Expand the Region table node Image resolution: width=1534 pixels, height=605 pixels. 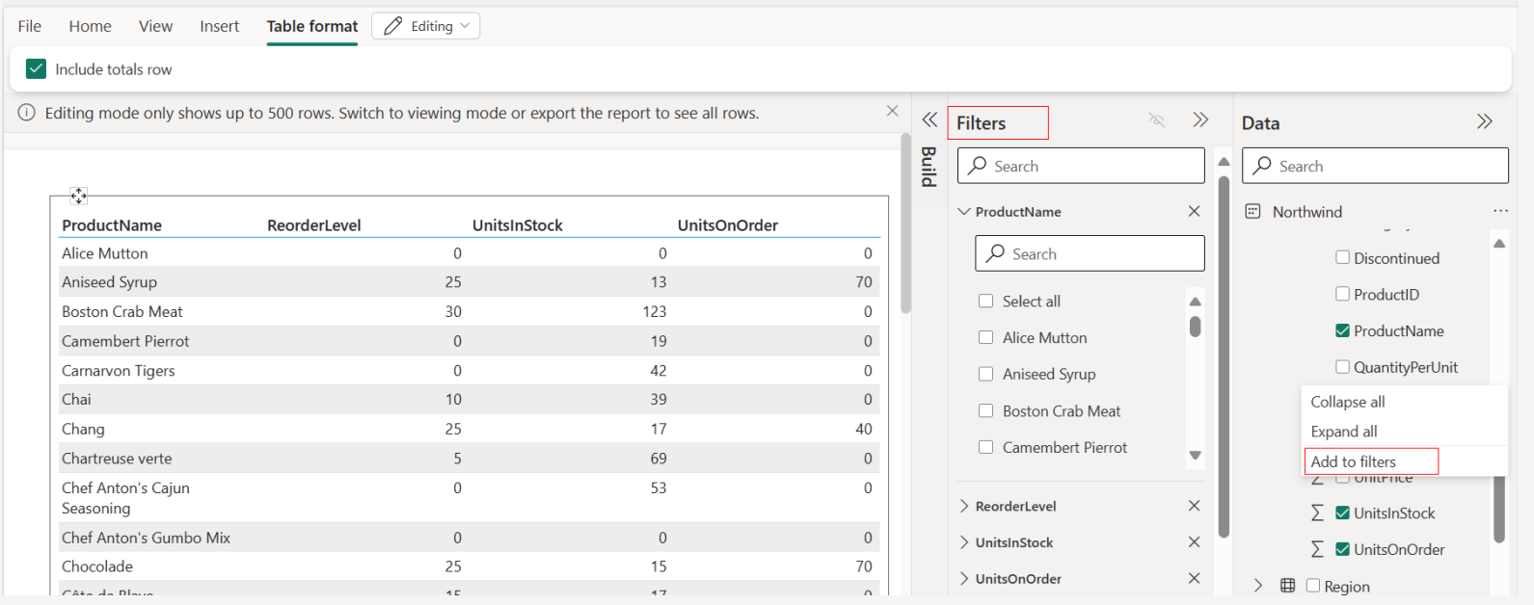1258,586
